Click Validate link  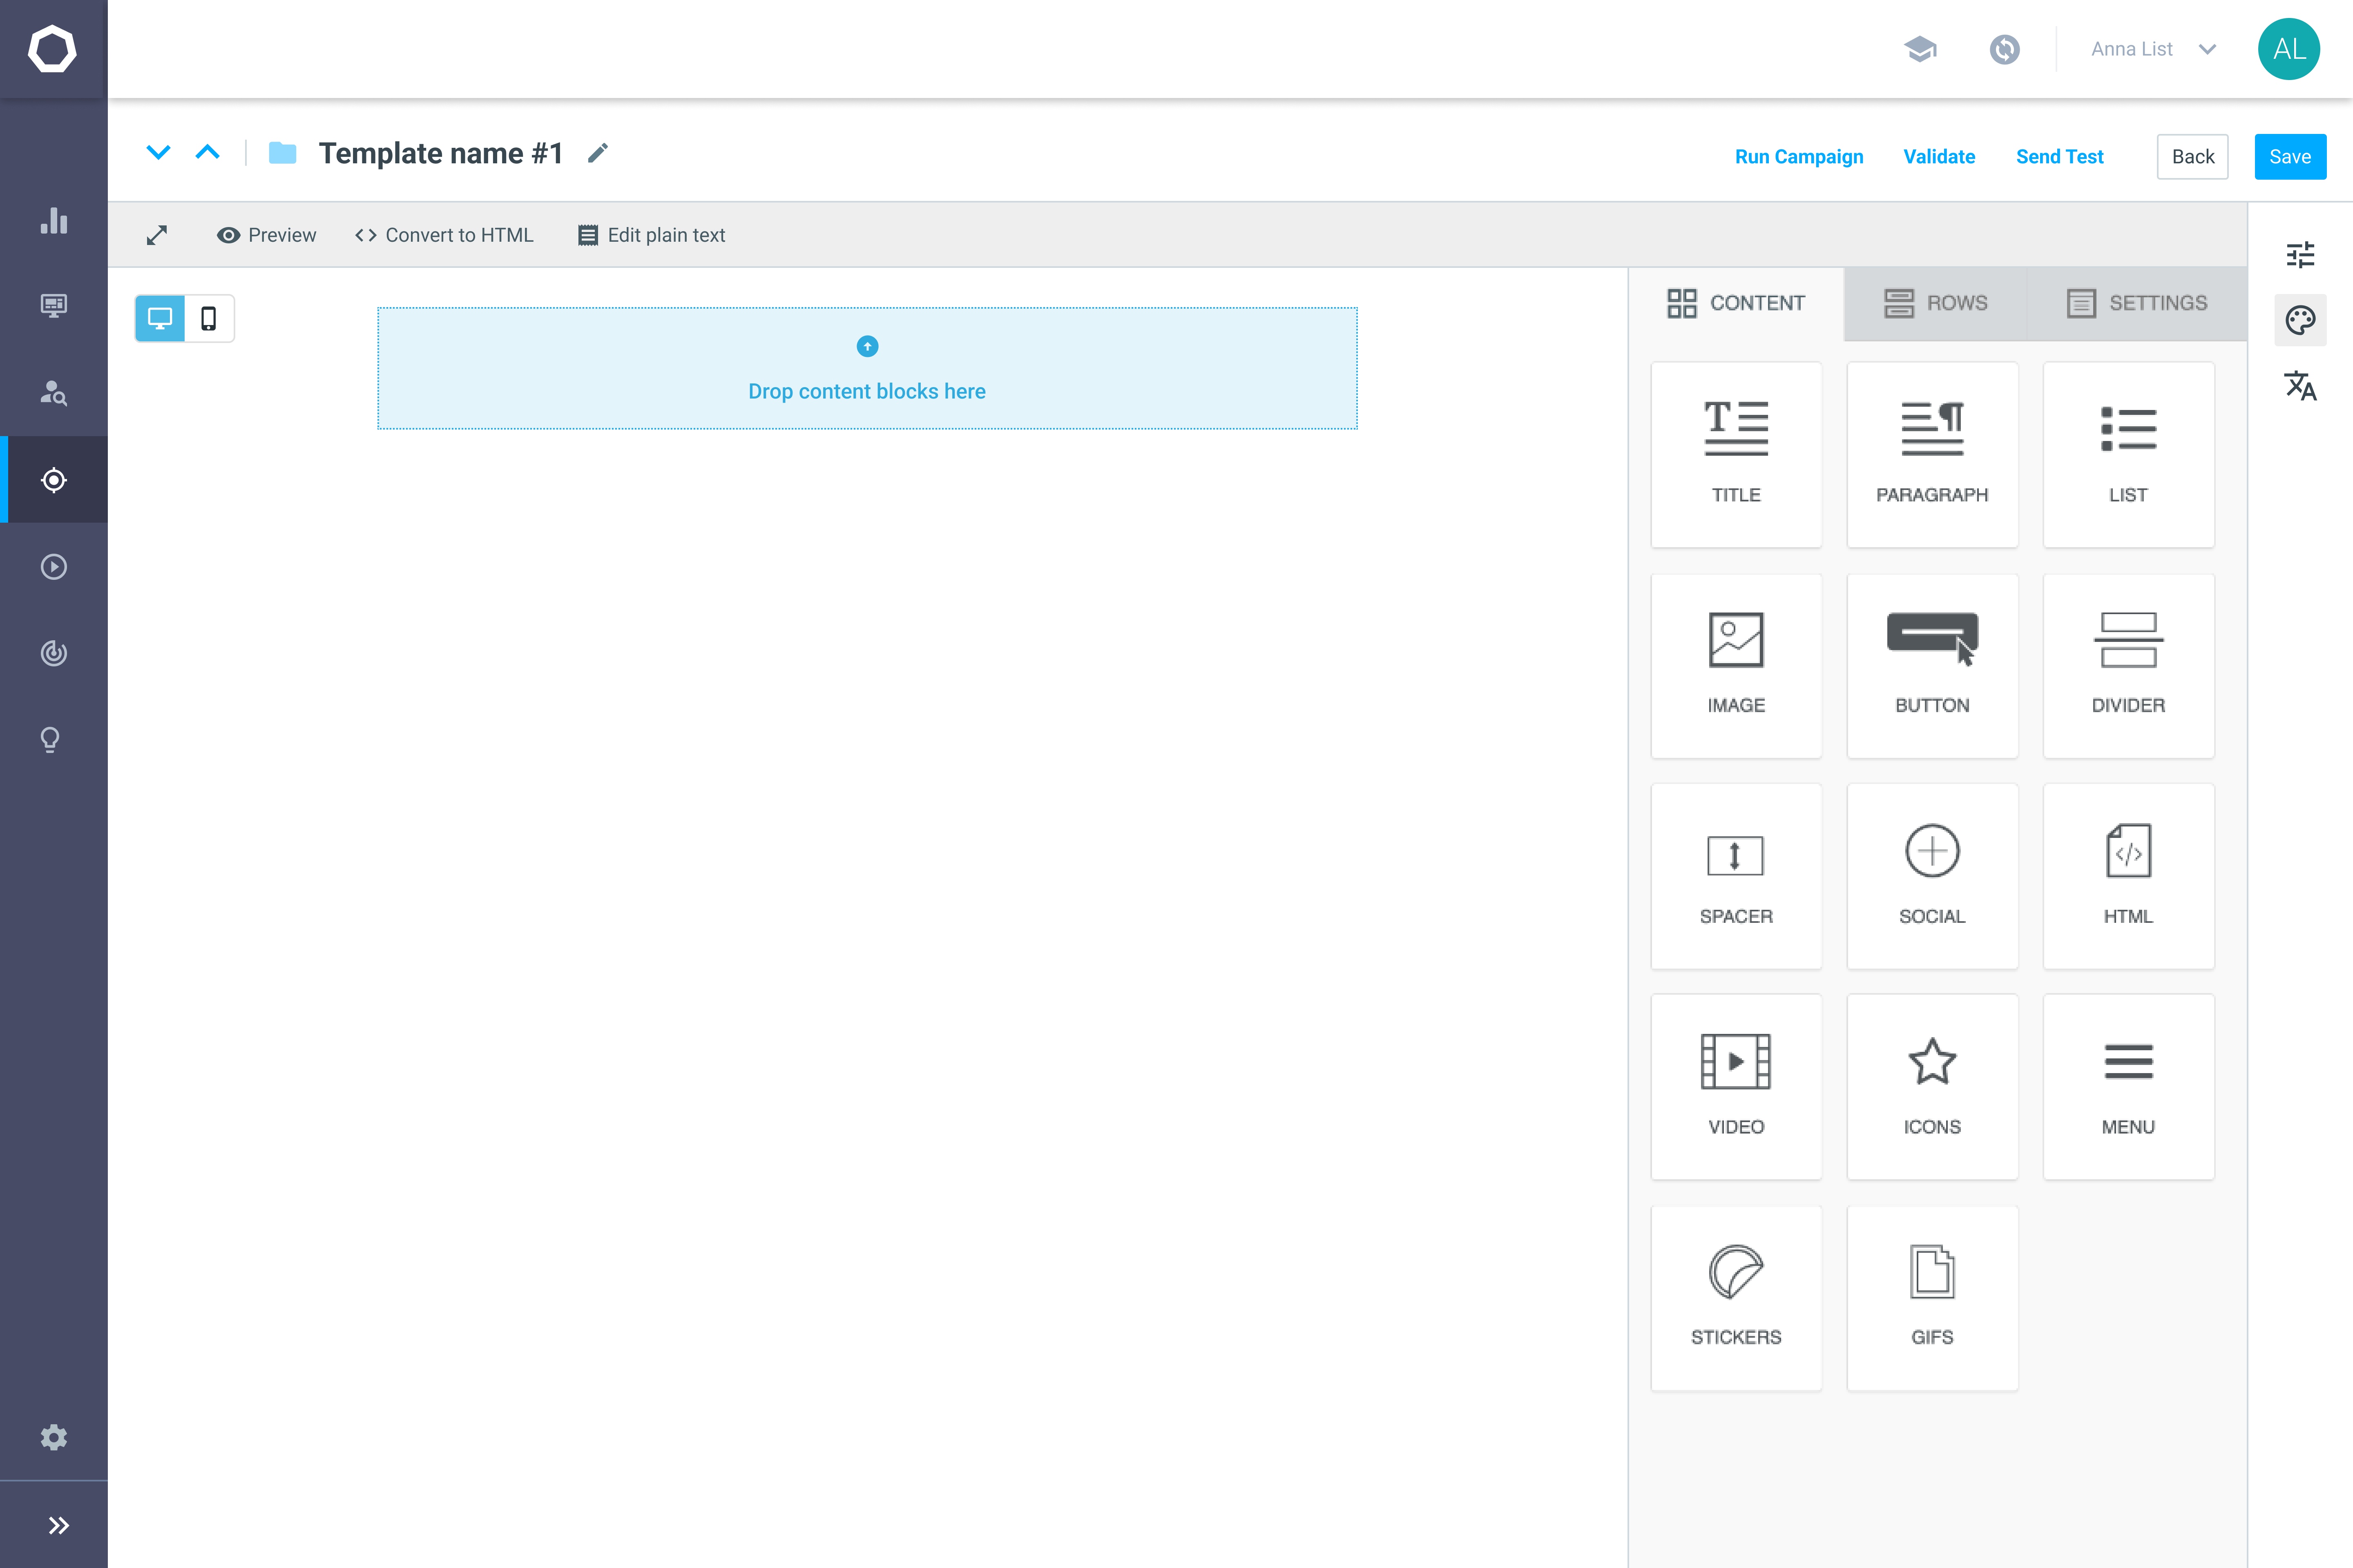tap(1939, 157)
